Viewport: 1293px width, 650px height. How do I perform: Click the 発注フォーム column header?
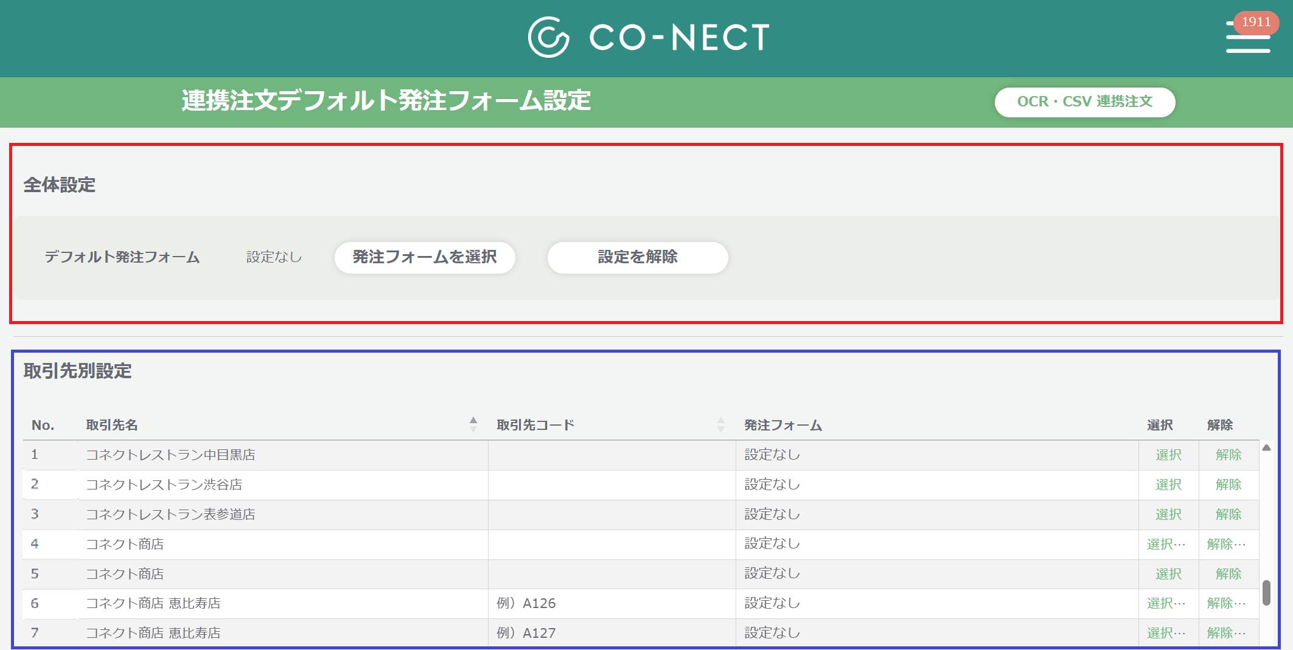coord(783,425)
